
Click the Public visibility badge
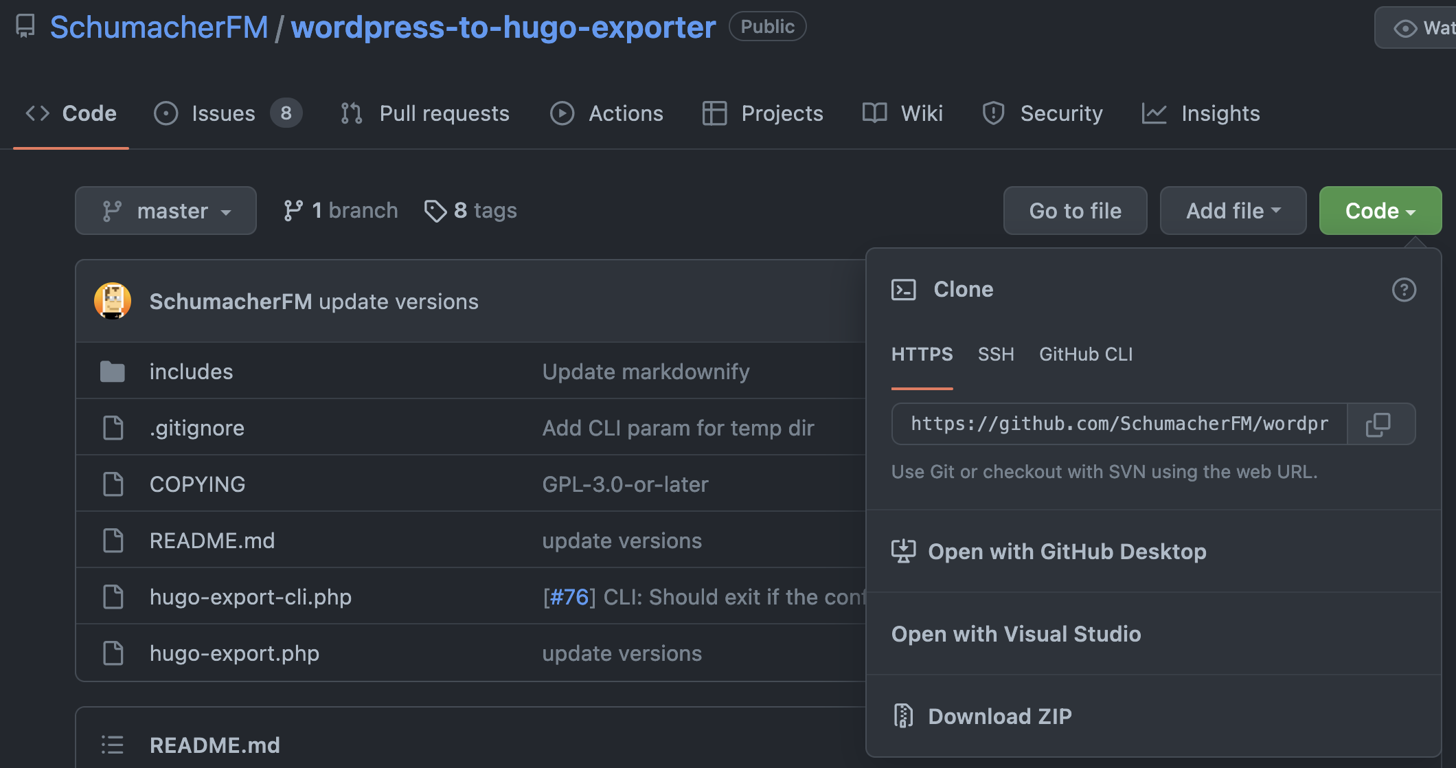click(767, 27)
